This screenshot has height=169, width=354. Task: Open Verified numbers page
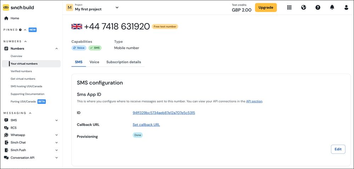(x=21, y=71)
